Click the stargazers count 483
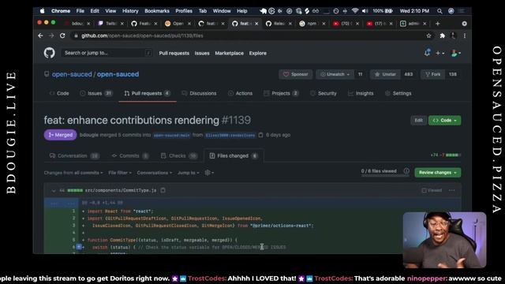This screenshot has width=505, height=284. pyautogui.click(x=409, y=74)
